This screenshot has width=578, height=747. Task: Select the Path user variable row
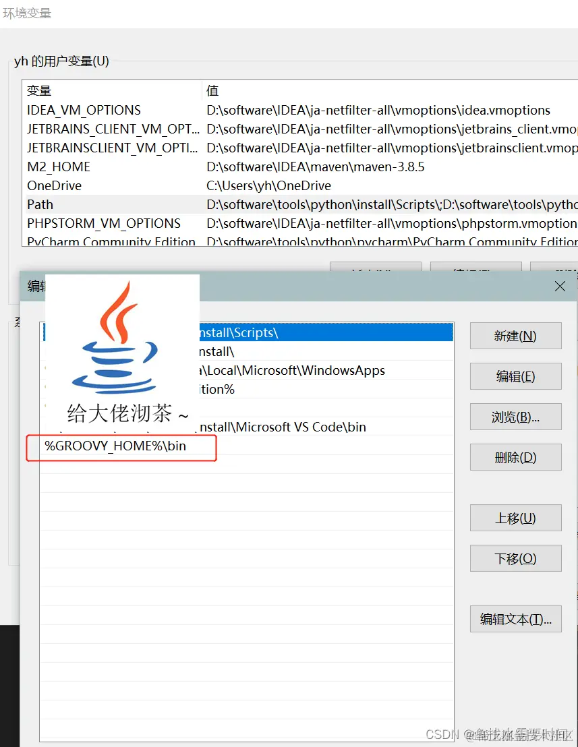[300, 204]
